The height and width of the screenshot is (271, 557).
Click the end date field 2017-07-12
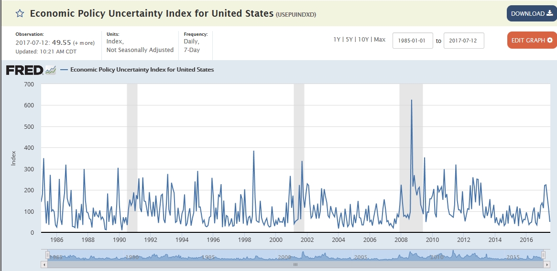[x=464, y=41]
